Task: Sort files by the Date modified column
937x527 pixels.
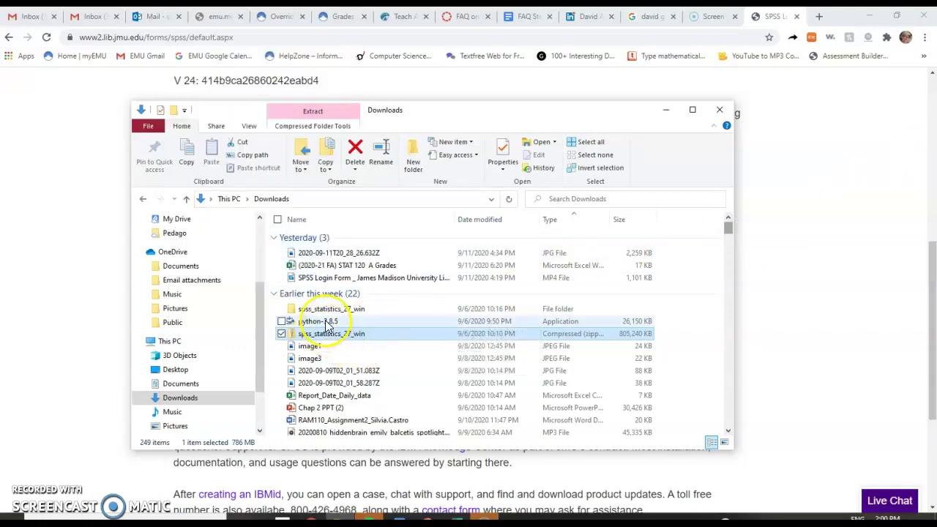Action: click(x=479, y=220)
